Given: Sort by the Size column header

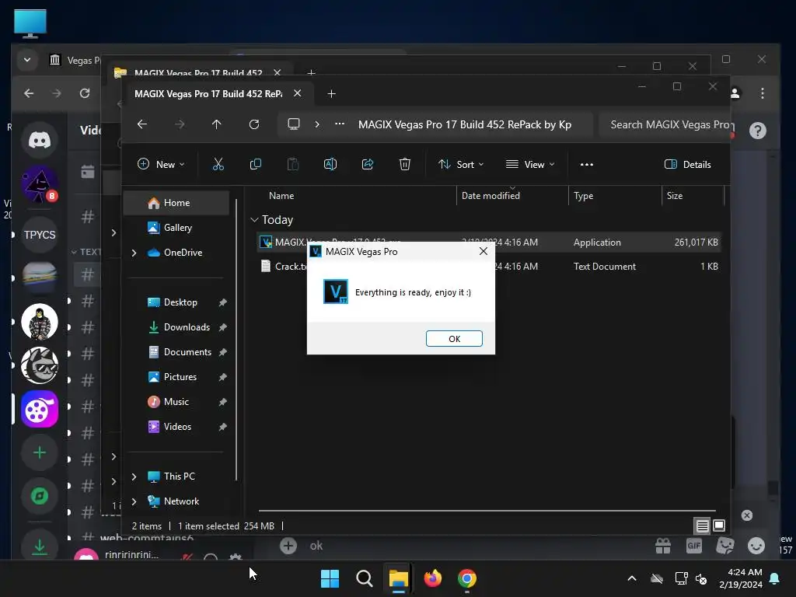Looking at the screenshot, I should click(x=674, y=195).
